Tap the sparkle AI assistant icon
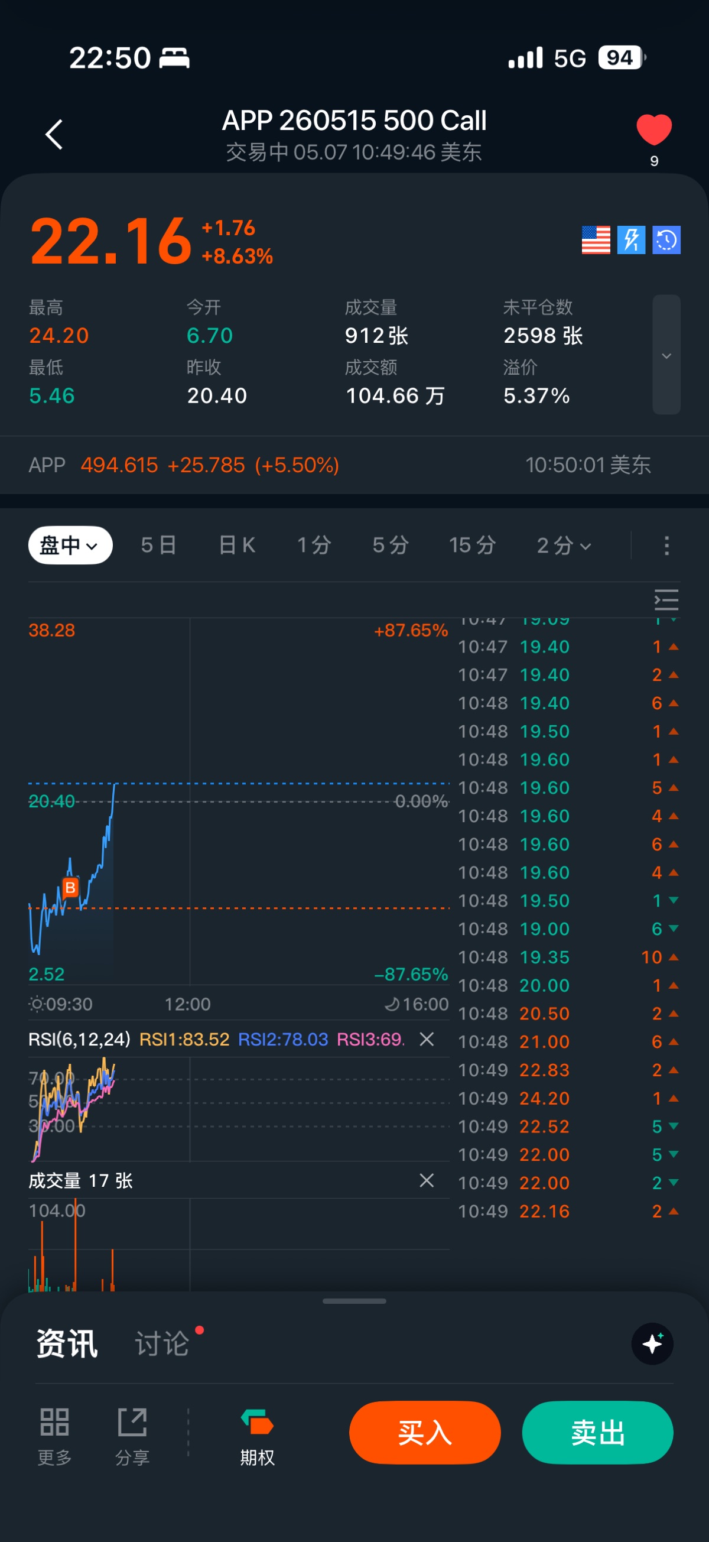Image resolution: width=709 pixels, height=1542 pixels. pyautogui.click(x=652, y=1344)
